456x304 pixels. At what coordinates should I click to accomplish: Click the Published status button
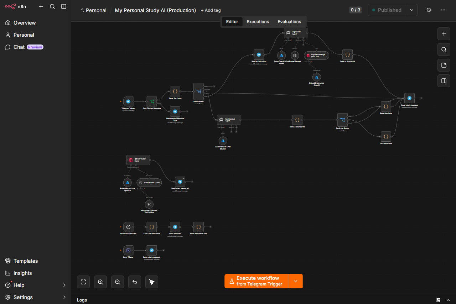pos(387,10)
